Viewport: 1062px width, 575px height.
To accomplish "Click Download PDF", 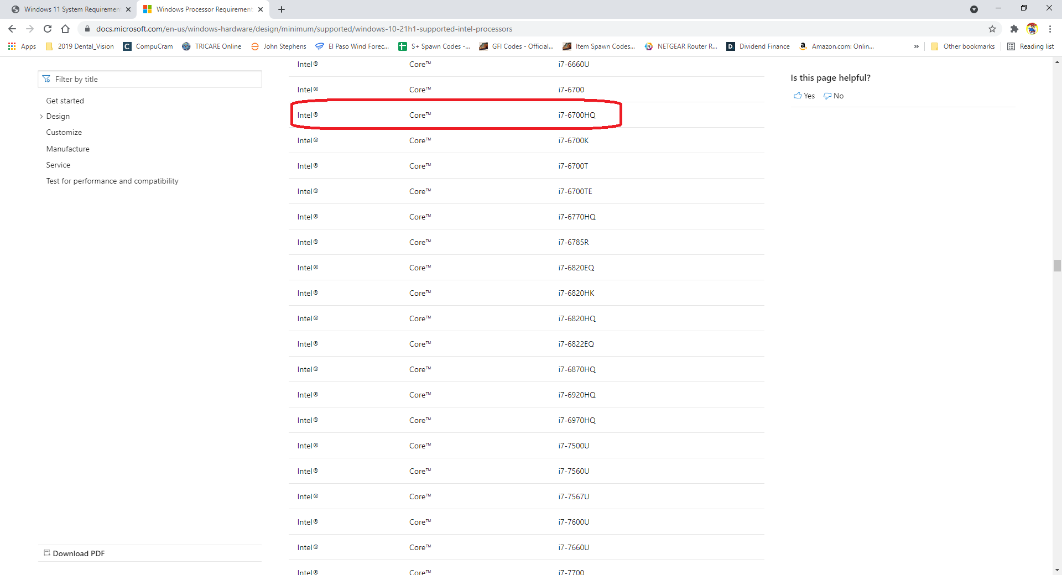I will [x=74, y=553].
